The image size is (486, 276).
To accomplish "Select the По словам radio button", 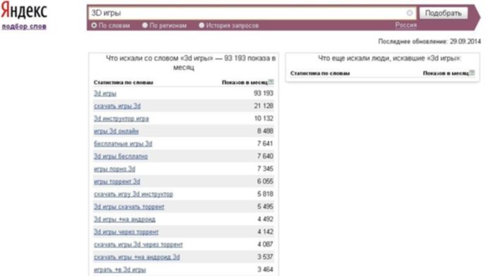I will click(x=94, y=25).
